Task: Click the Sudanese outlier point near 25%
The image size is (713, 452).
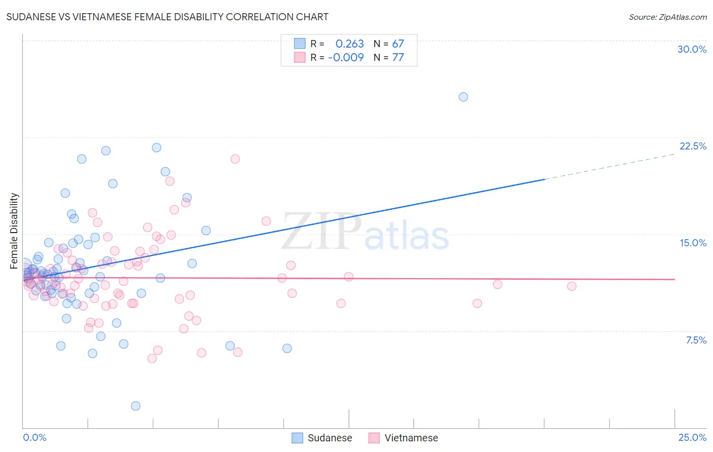Action: point(463,97)
